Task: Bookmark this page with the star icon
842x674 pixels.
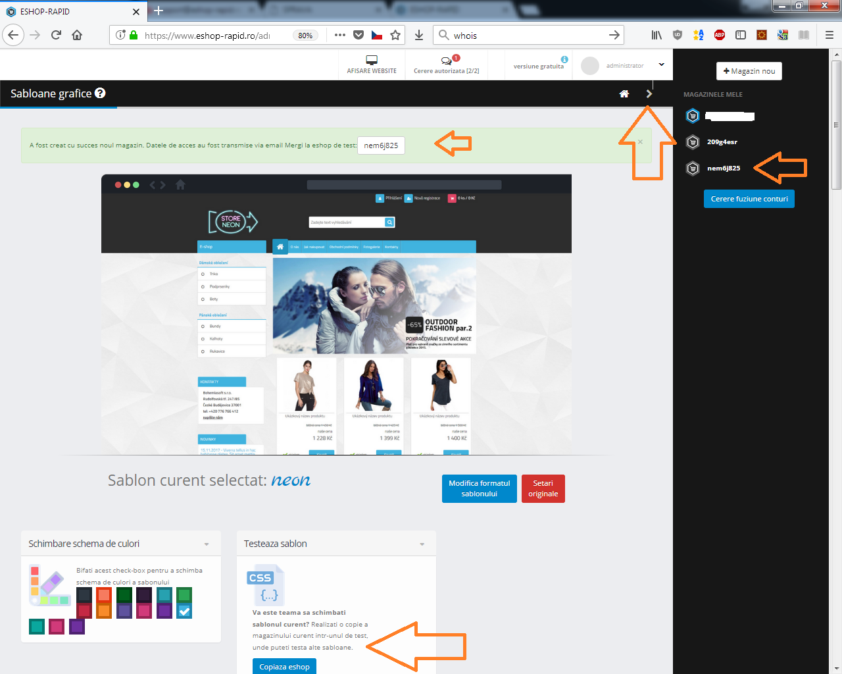Action: tap(395, 36)
